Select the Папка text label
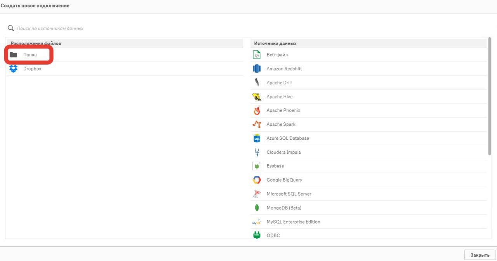The height and width of the screenshot is (261, 497). 30,55
